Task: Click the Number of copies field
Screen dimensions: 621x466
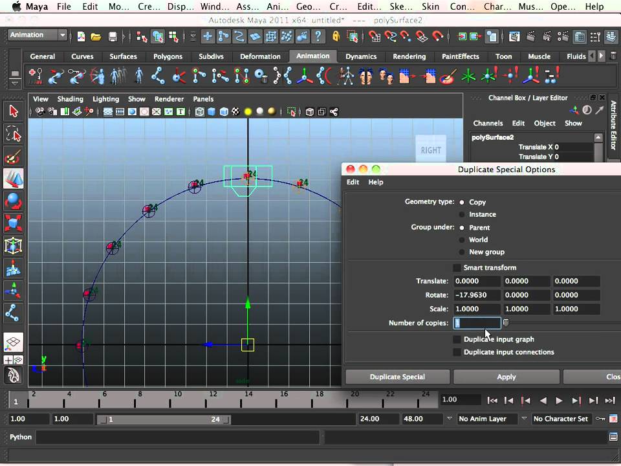Action: tap(477, 323)
